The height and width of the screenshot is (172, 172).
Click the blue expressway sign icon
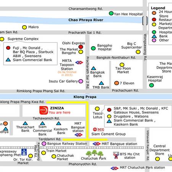pos(24,152)
